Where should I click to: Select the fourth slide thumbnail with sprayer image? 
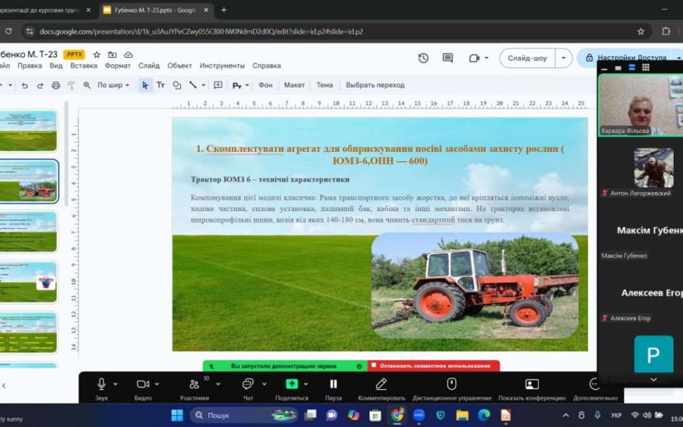coord(29,282)
